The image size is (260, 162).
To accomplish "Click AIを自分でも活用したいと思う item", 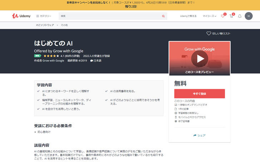I will point(59,109).
